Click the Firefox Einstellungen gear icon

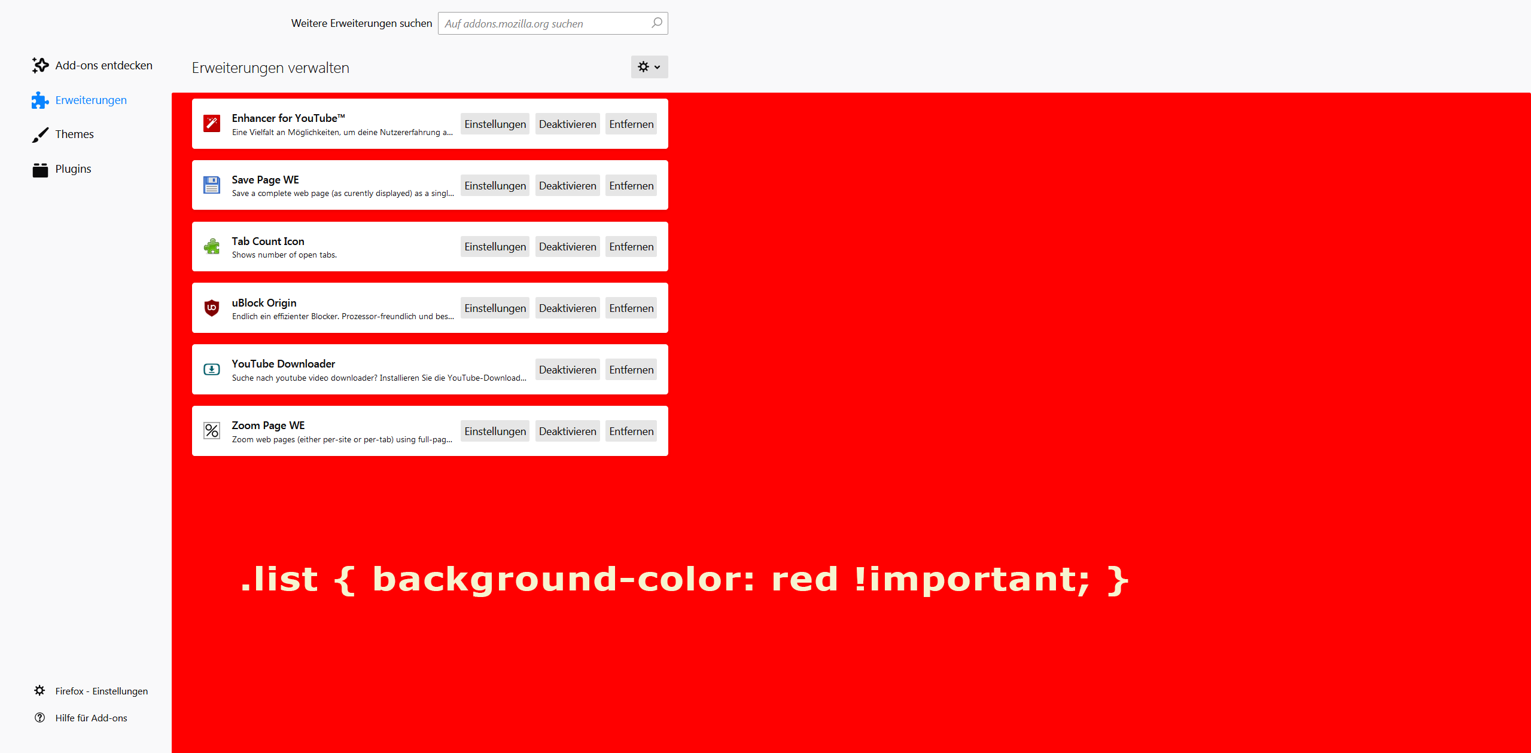tap(39, 691)
